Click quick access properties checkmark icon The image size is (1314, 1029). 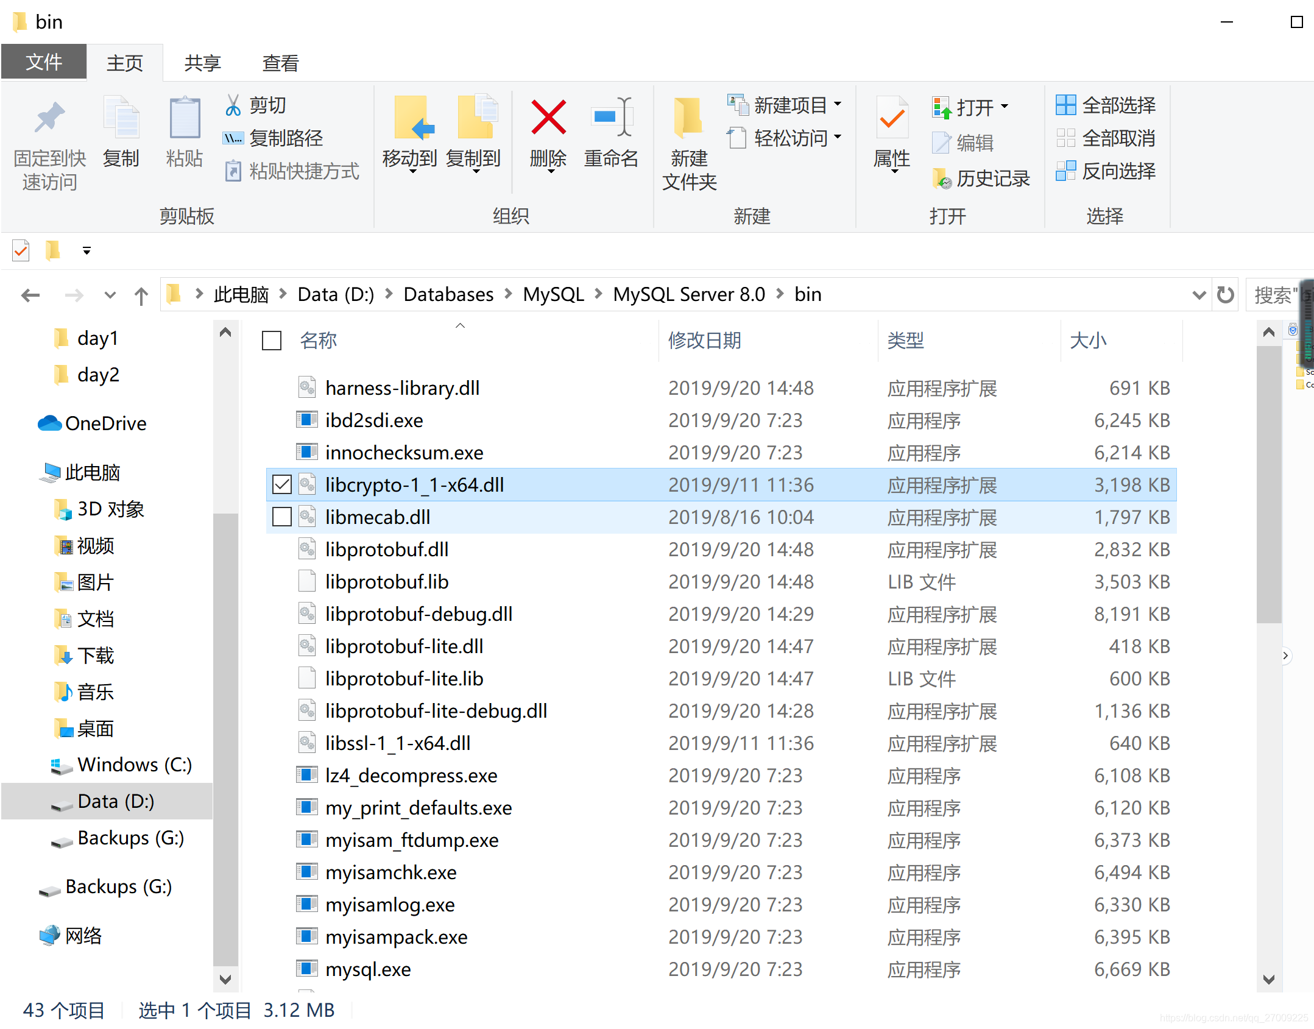click(21, 250)
